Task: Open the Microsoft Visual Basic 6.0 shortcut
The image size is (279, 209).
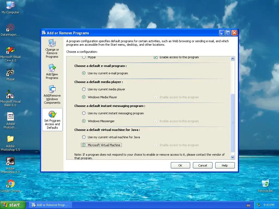Action: click(10, 98)
